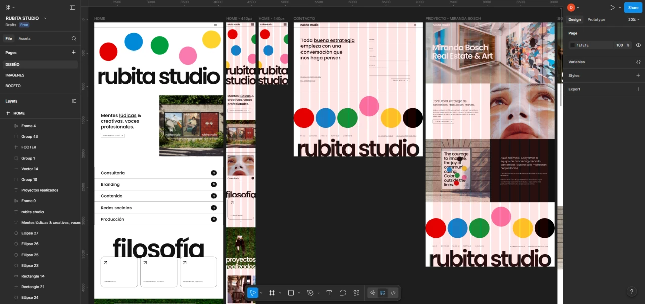The height and width of the screenshot is (304, 645).
Task: Toggle page background visibility eye
Action: point(638,45)
